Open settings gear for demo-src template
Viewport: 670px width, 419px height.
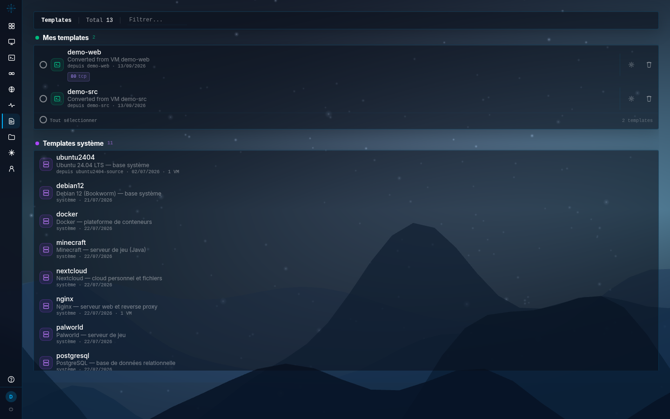631,99
